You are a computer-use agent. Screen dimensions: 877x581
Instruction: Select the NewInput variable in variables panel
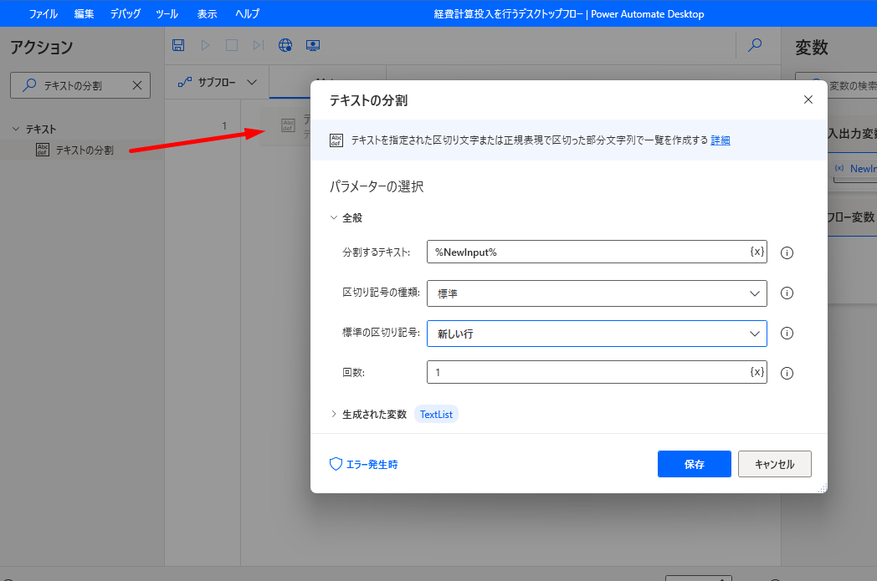[856, 168]
